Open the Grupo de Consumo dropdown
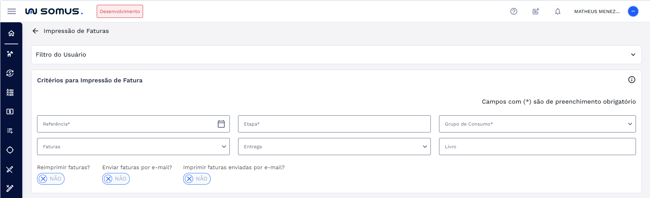 tap(537, 124)
